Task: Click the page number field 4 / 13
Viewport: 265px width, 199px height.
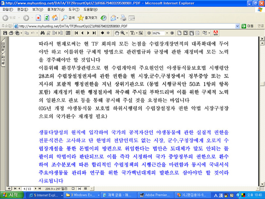Action: tap(27, 189)
